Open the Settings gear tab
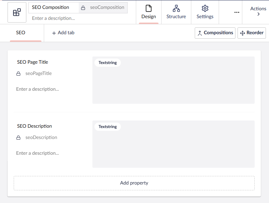This screenshot has width=269, height=203. point(205,12)
